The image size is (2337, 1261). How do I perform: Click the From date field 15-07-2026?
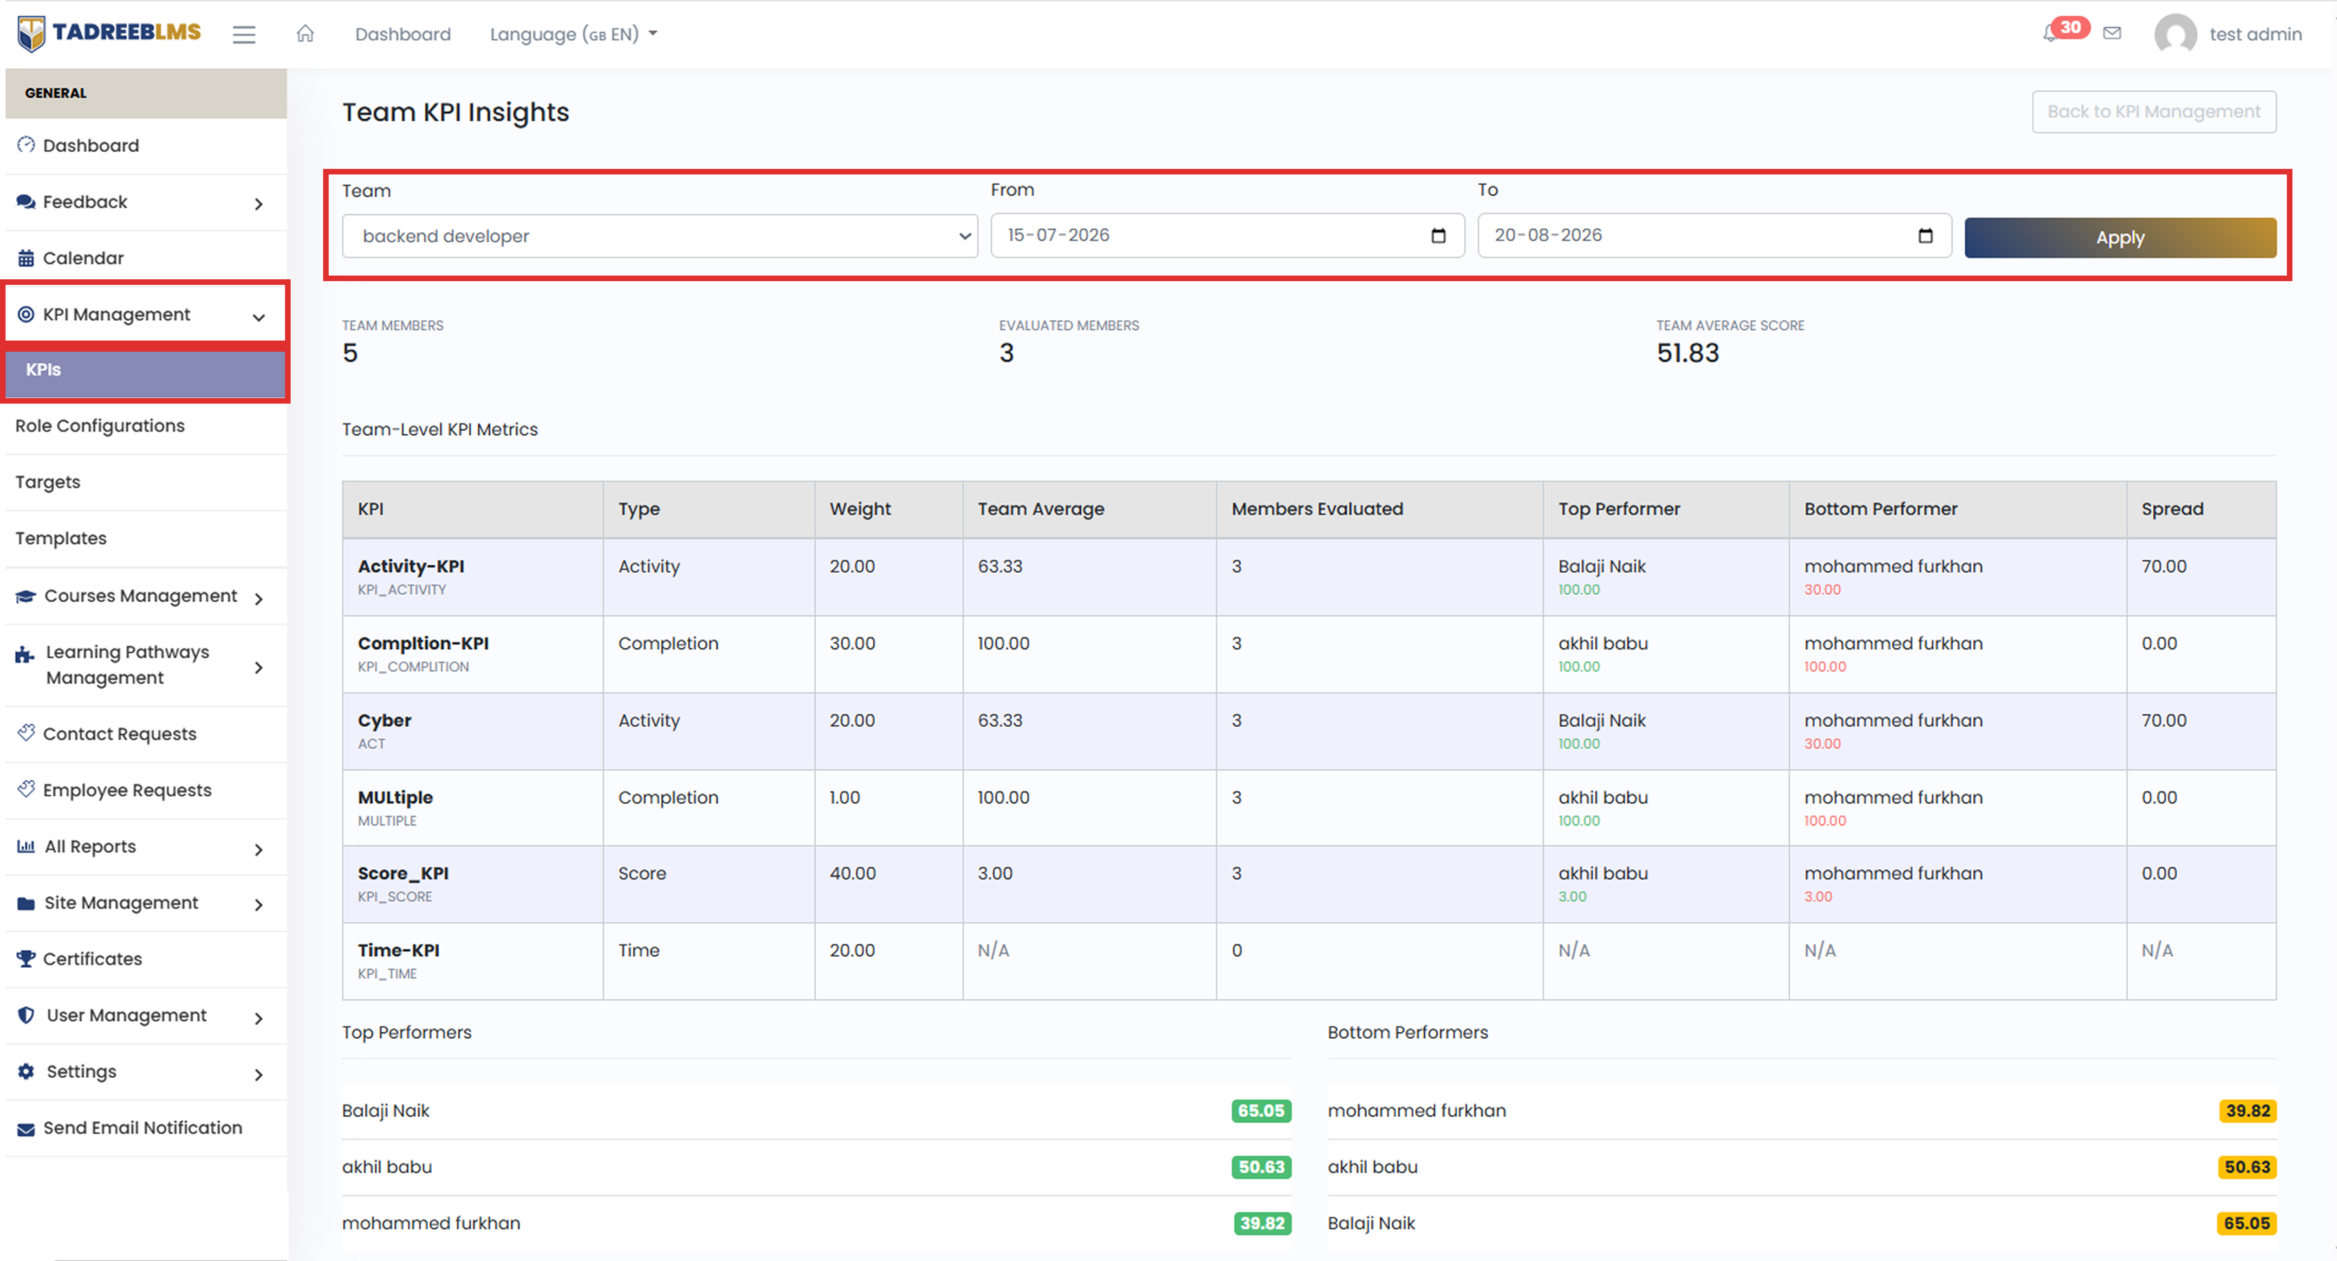1227,236
